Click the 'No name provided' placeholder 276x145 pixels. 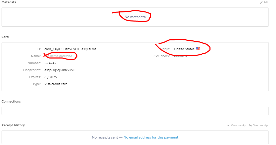[60, 56]
